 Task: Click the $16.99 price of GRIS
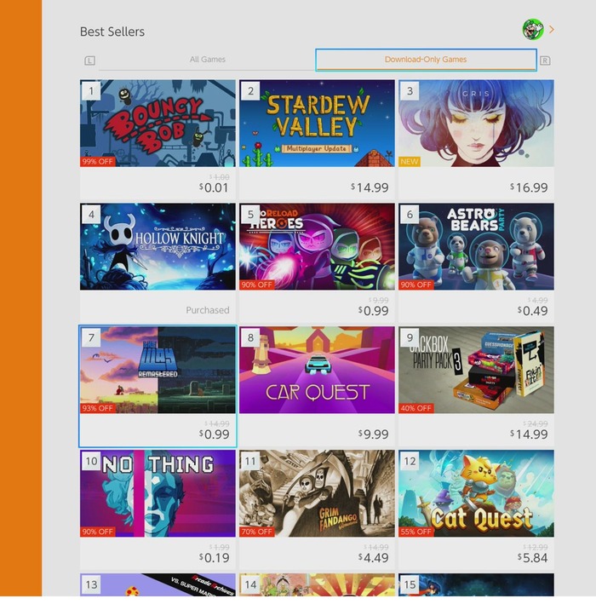click(x=529, y=188)
